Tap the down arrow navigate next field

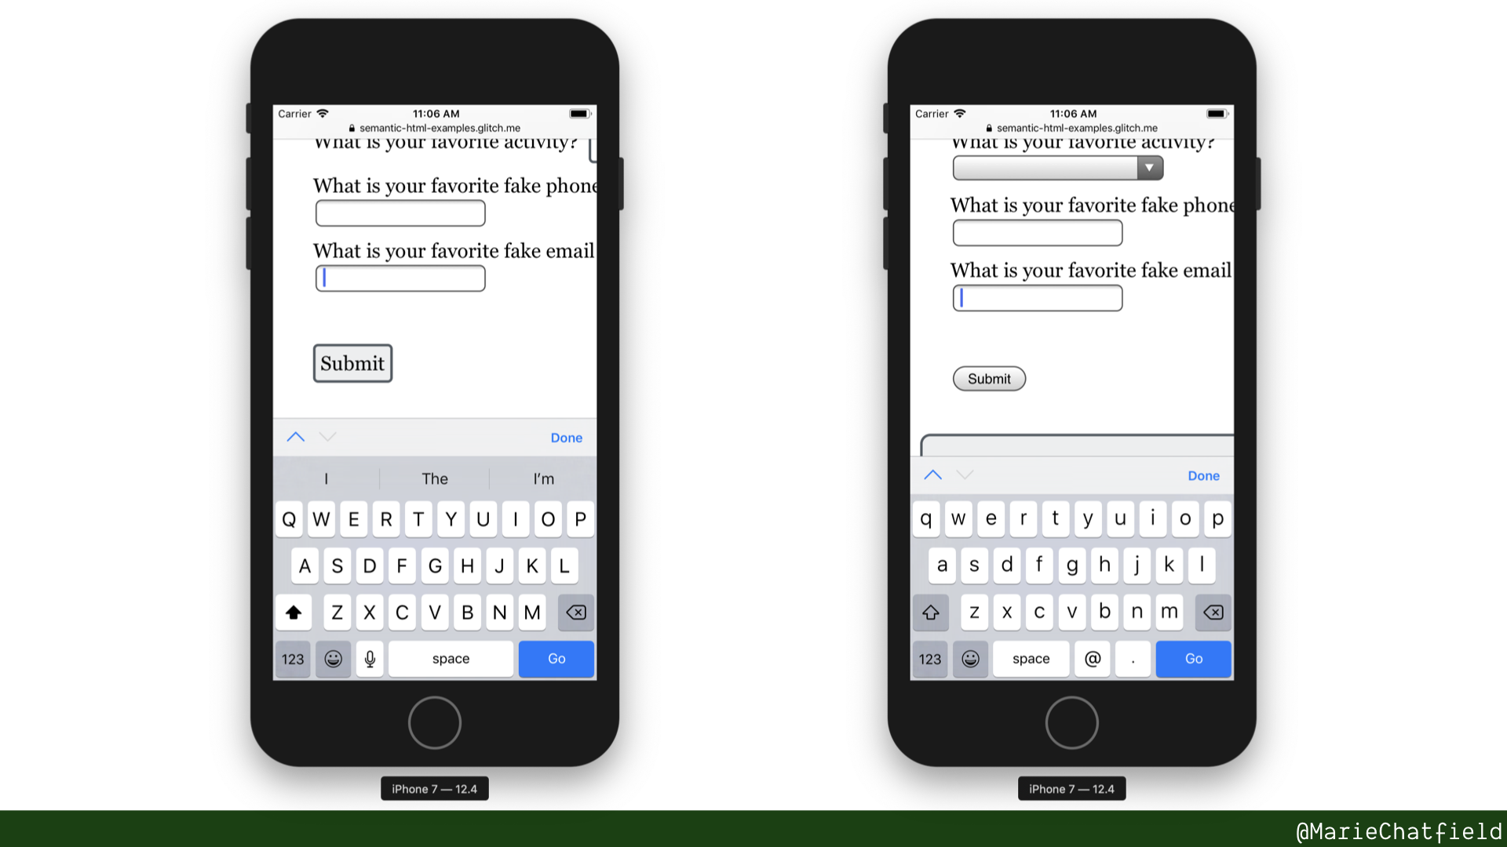(328, 436)
